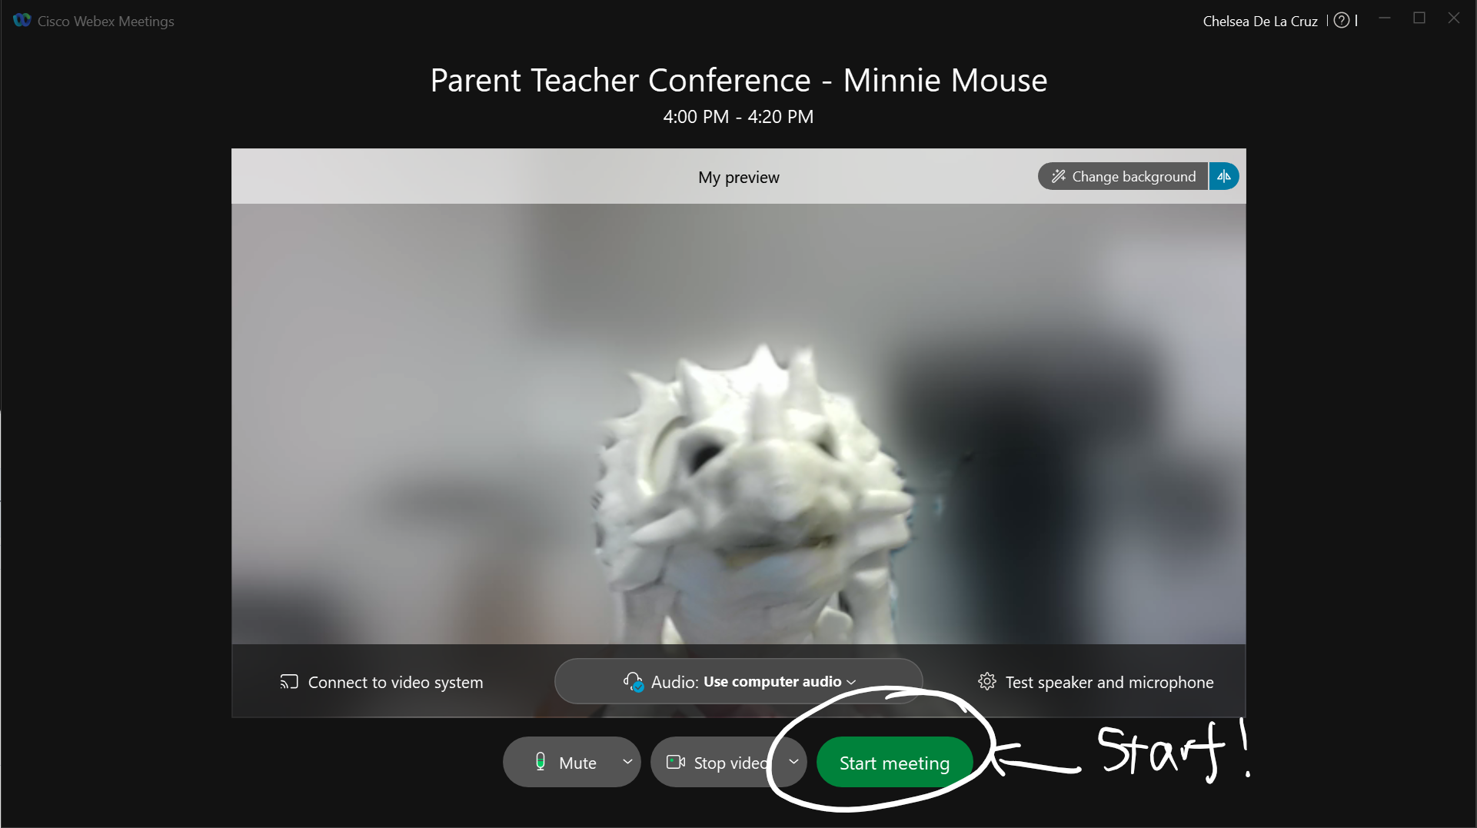Select Connect to video system

coord(382,682)
